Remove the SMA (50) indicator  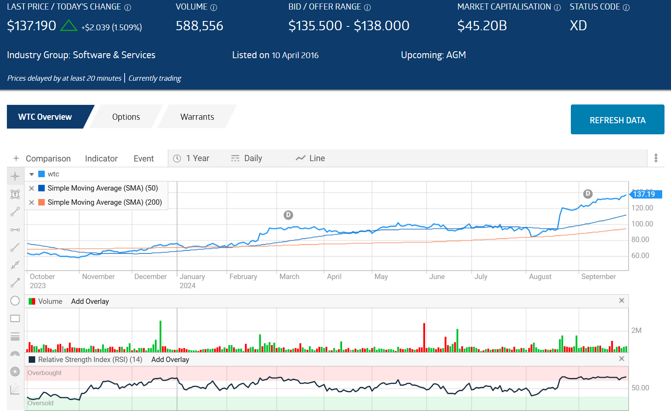coord(32,188)
